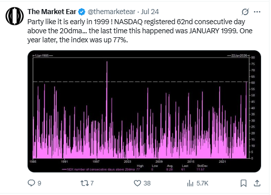The image size is (271, 195).
Task: Click the Grok explain icon
Action: (x=245, y=12)
